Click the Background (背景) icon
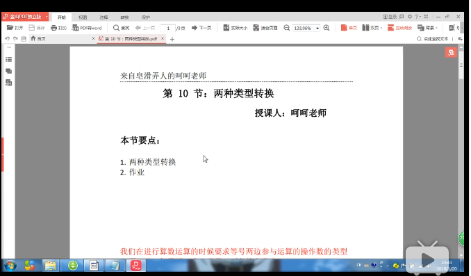The width and height of the screenshot is (471, 276). coord(420,28)
